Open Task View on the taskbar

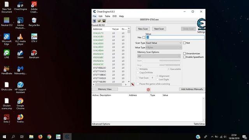pyautogui.click(x=22, y=136)
